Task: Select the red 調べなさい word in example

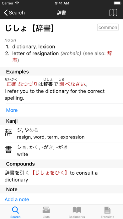Action: [x=72, y=84]
